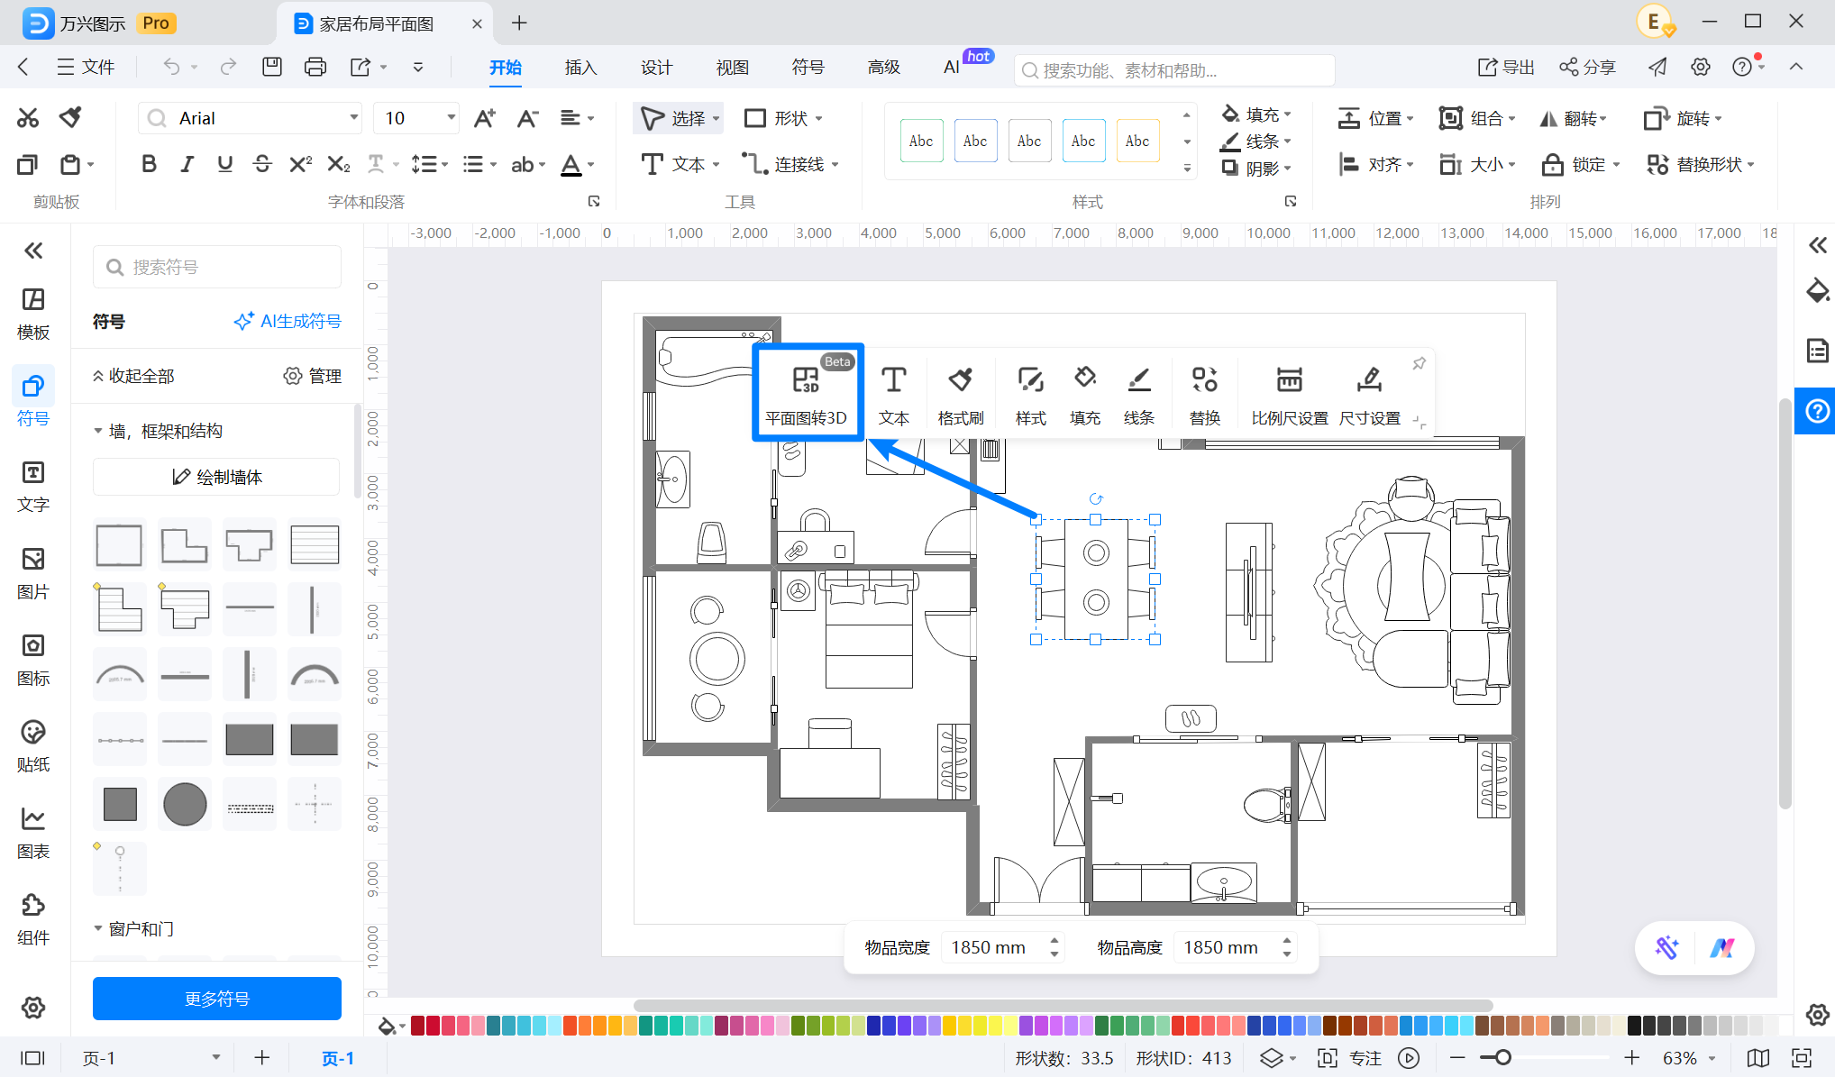Switch to the 视图 view tab
1835x1077 pixels.
tap(732, 68)
